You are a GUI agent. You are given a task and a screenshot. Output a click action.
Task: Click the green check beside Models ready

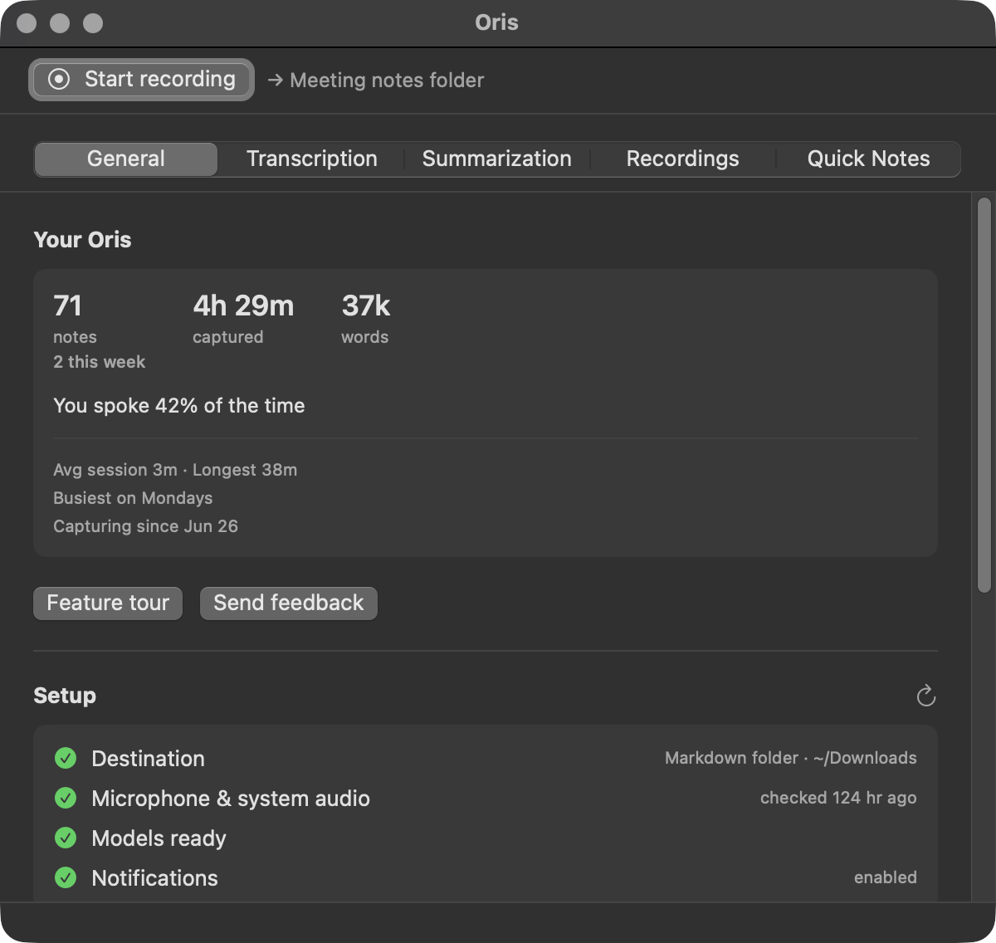(66, 838)
